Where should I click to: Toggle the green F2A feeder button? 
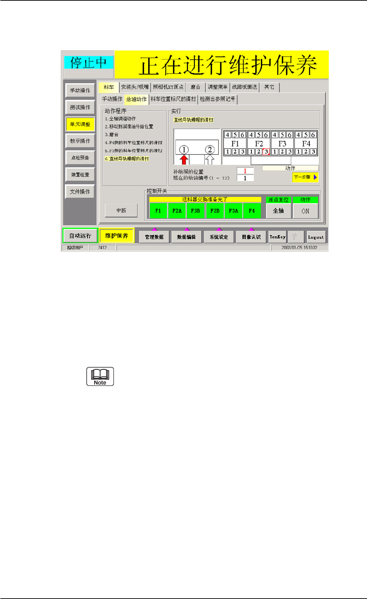[177, 211]
